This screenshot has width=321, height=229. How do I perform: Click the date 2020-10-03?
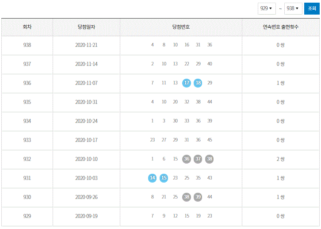[x=86, y=178]
